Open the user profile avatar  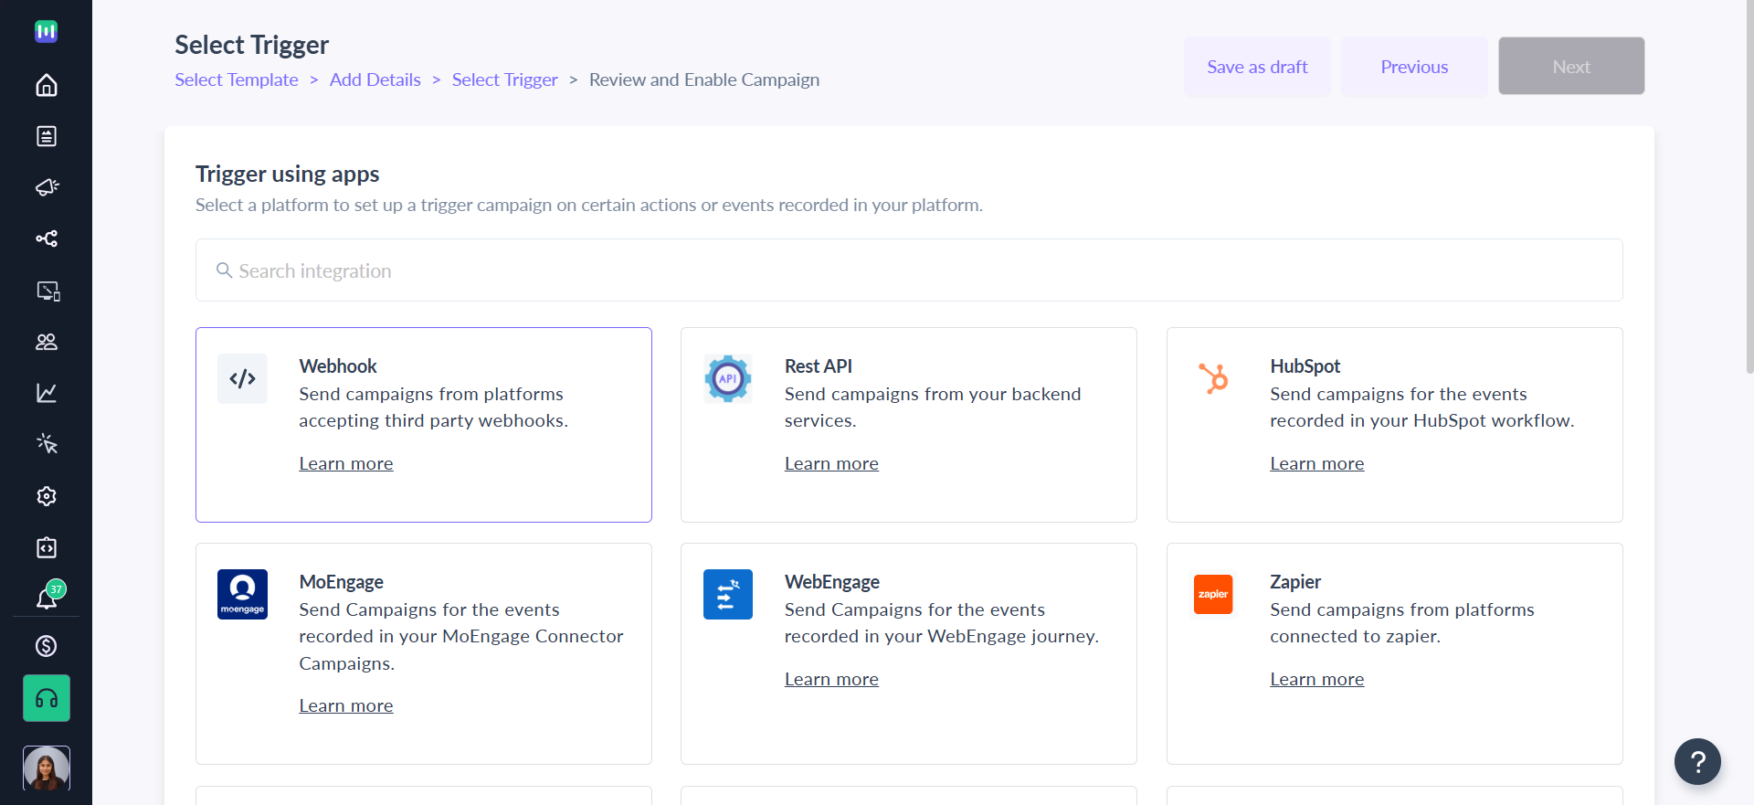tap(47, 768)
